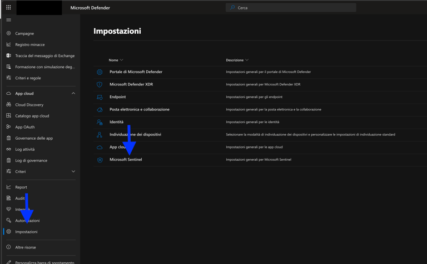Click description 'Impostazioni generali per gli endpoint'

point(254,97)
